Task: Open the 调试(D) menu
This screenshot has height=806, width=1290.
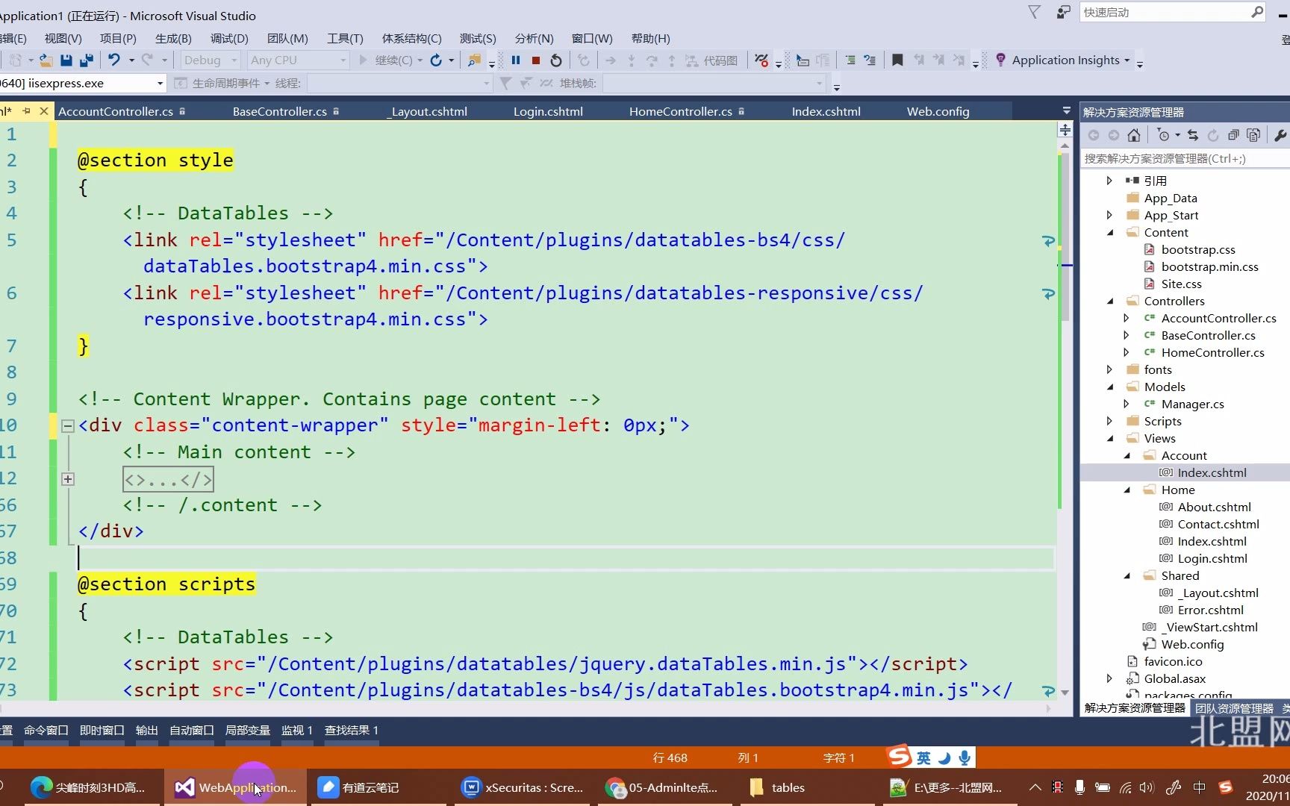Action: tap(229, 38)
